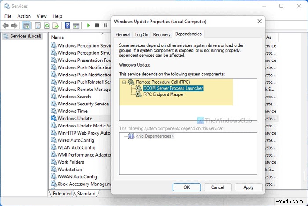Click the Export List toolbar icon
The image size is (308, 206).
pyautogui.click(x=56, y=26)
